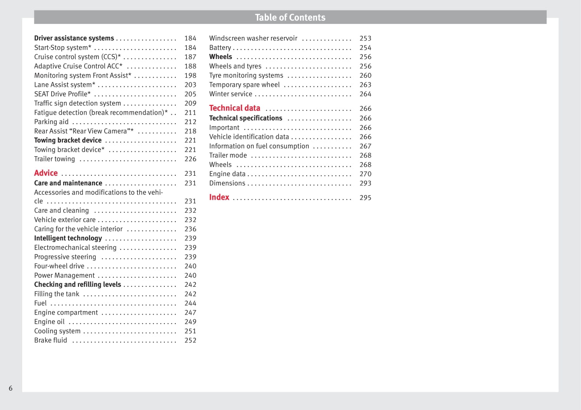Click the Table of Contents header bar
This screenshot has height=410, width=581.
click(290, 17)
